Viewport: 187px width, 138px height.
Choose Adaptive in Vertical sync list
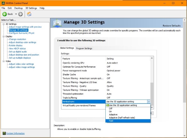128,115
